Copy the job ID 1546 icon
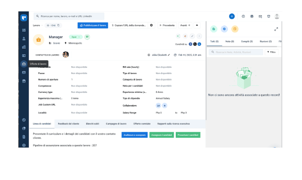The image size is (302, 180). point(58,25)
